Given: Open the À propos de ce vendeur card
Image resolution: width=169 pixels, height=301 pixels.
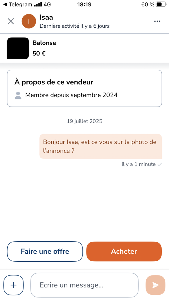Looking at the screenshot, I should [84, 88].
